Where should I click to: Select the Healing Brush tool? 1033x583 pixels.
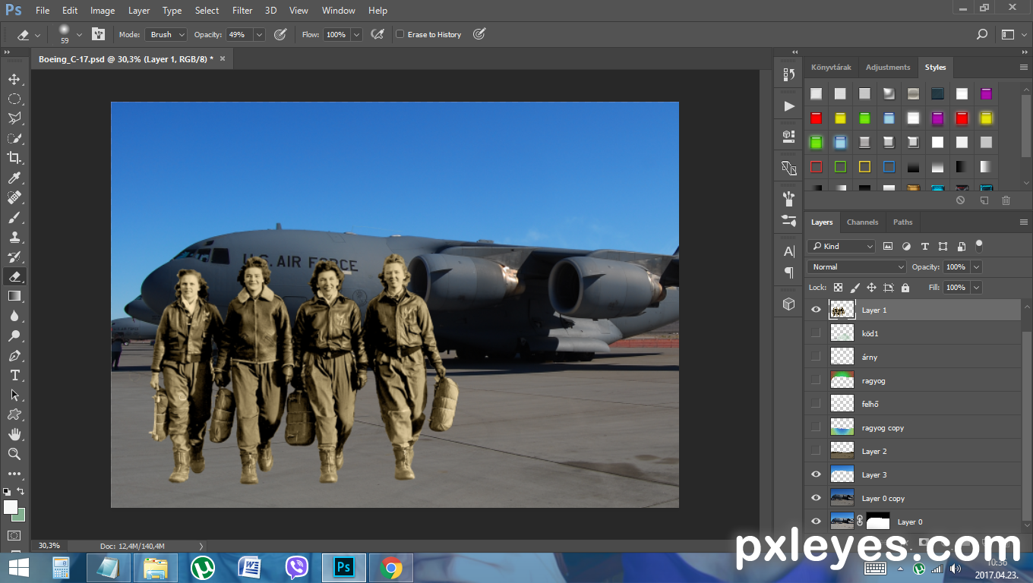[x=14, y=197]
